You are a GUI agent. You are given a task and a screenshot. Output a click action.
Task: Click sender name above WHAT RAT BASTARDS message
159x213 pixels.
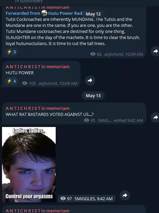coord(38,109)
